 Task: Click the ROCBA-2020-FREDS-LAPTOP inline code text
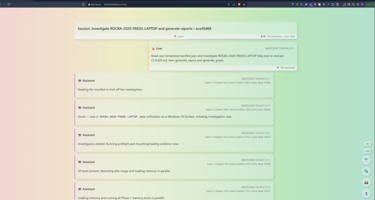(x=118, y=117)
